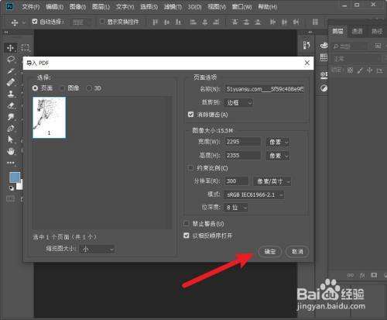Enable the 约束比例 constrain proportions checkbox
This screenshot has height=320, width=387.
[190, 168]
